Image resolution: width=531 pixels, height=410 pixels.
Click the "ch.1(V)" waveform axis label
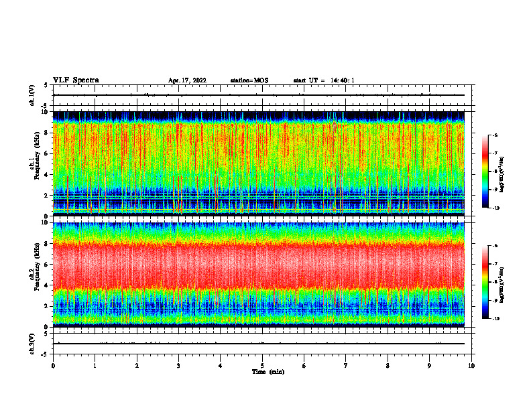click(32, 95)
